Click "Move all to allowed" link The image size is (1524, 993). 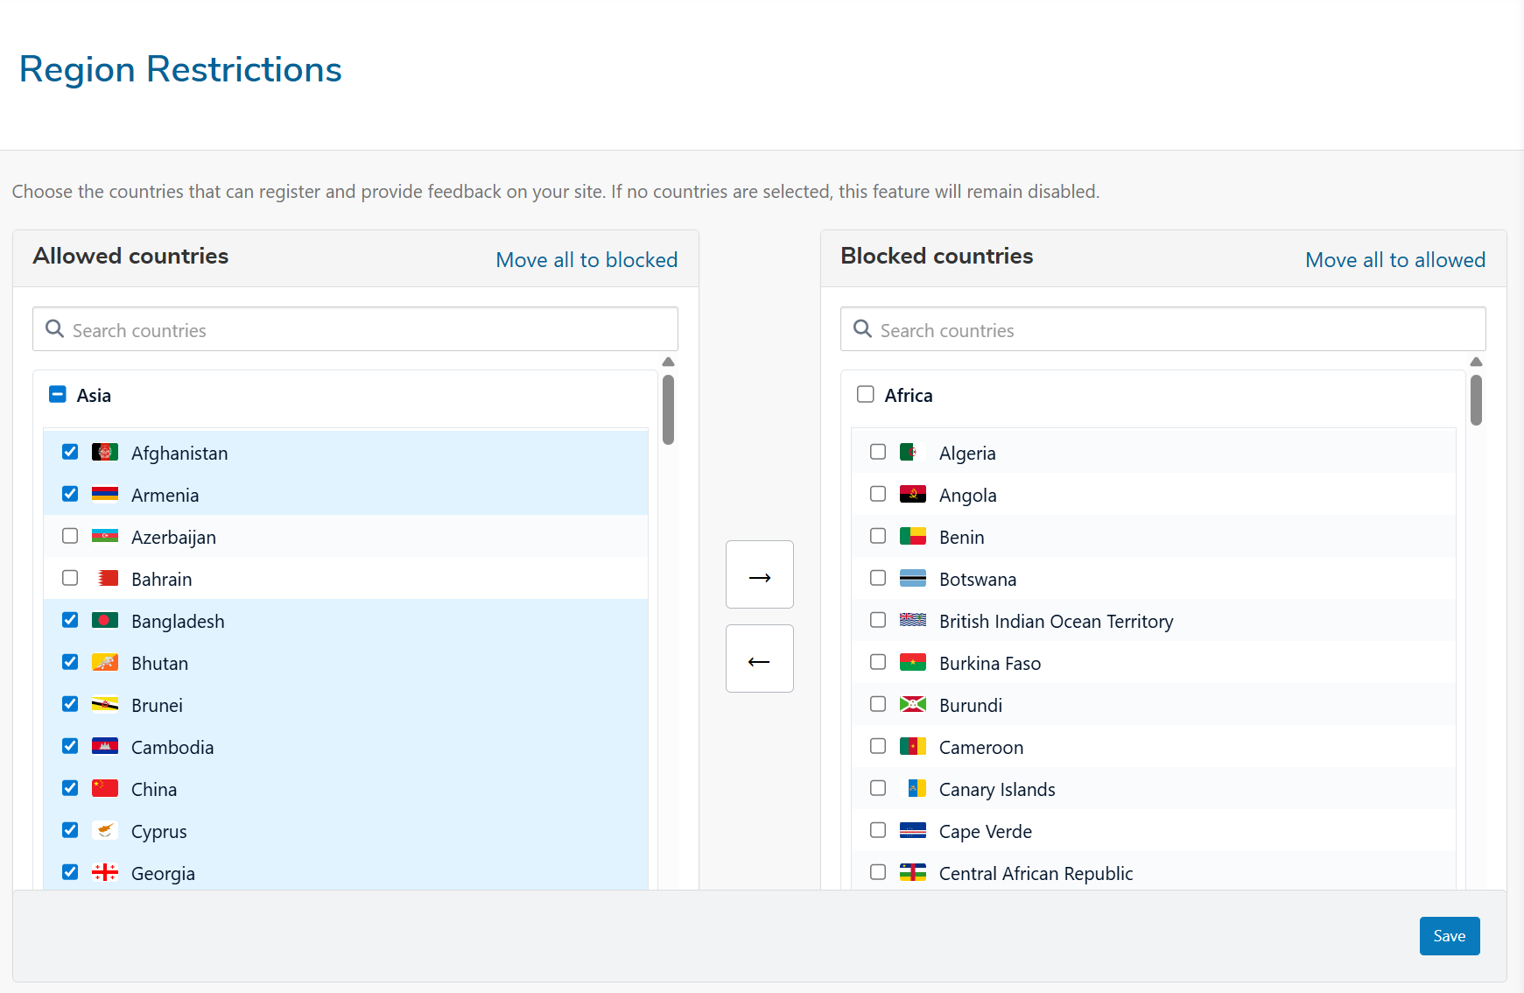coord(1394,260)
